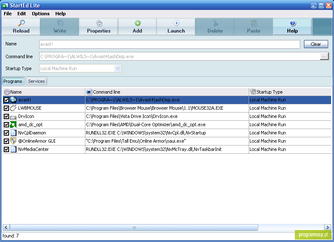The width and height of the screenshot is (334, 242).
Task: Uncheck the NvCplDaemon startup entry
Action: (6, 133)
